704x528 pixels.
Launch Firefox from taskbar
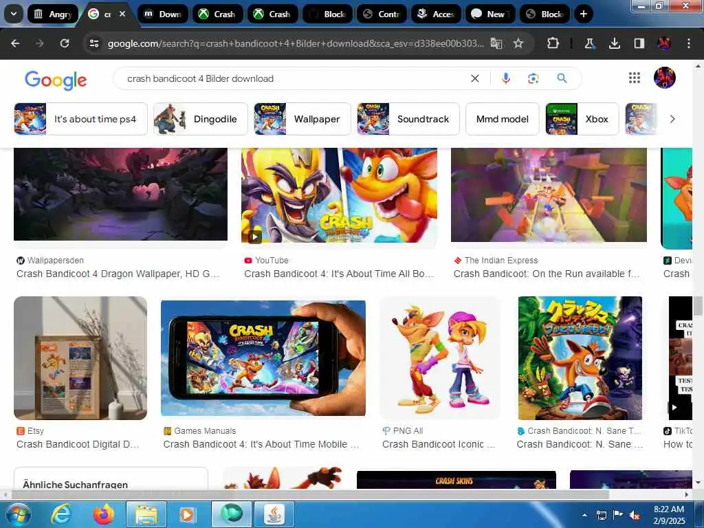coord(103,514)
